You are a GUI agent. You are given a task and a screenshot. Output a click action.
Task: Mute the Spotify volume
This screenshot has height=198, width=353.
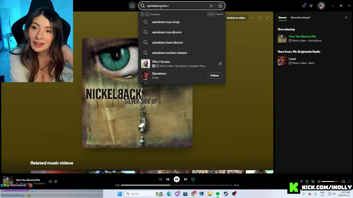click(319, 182)
